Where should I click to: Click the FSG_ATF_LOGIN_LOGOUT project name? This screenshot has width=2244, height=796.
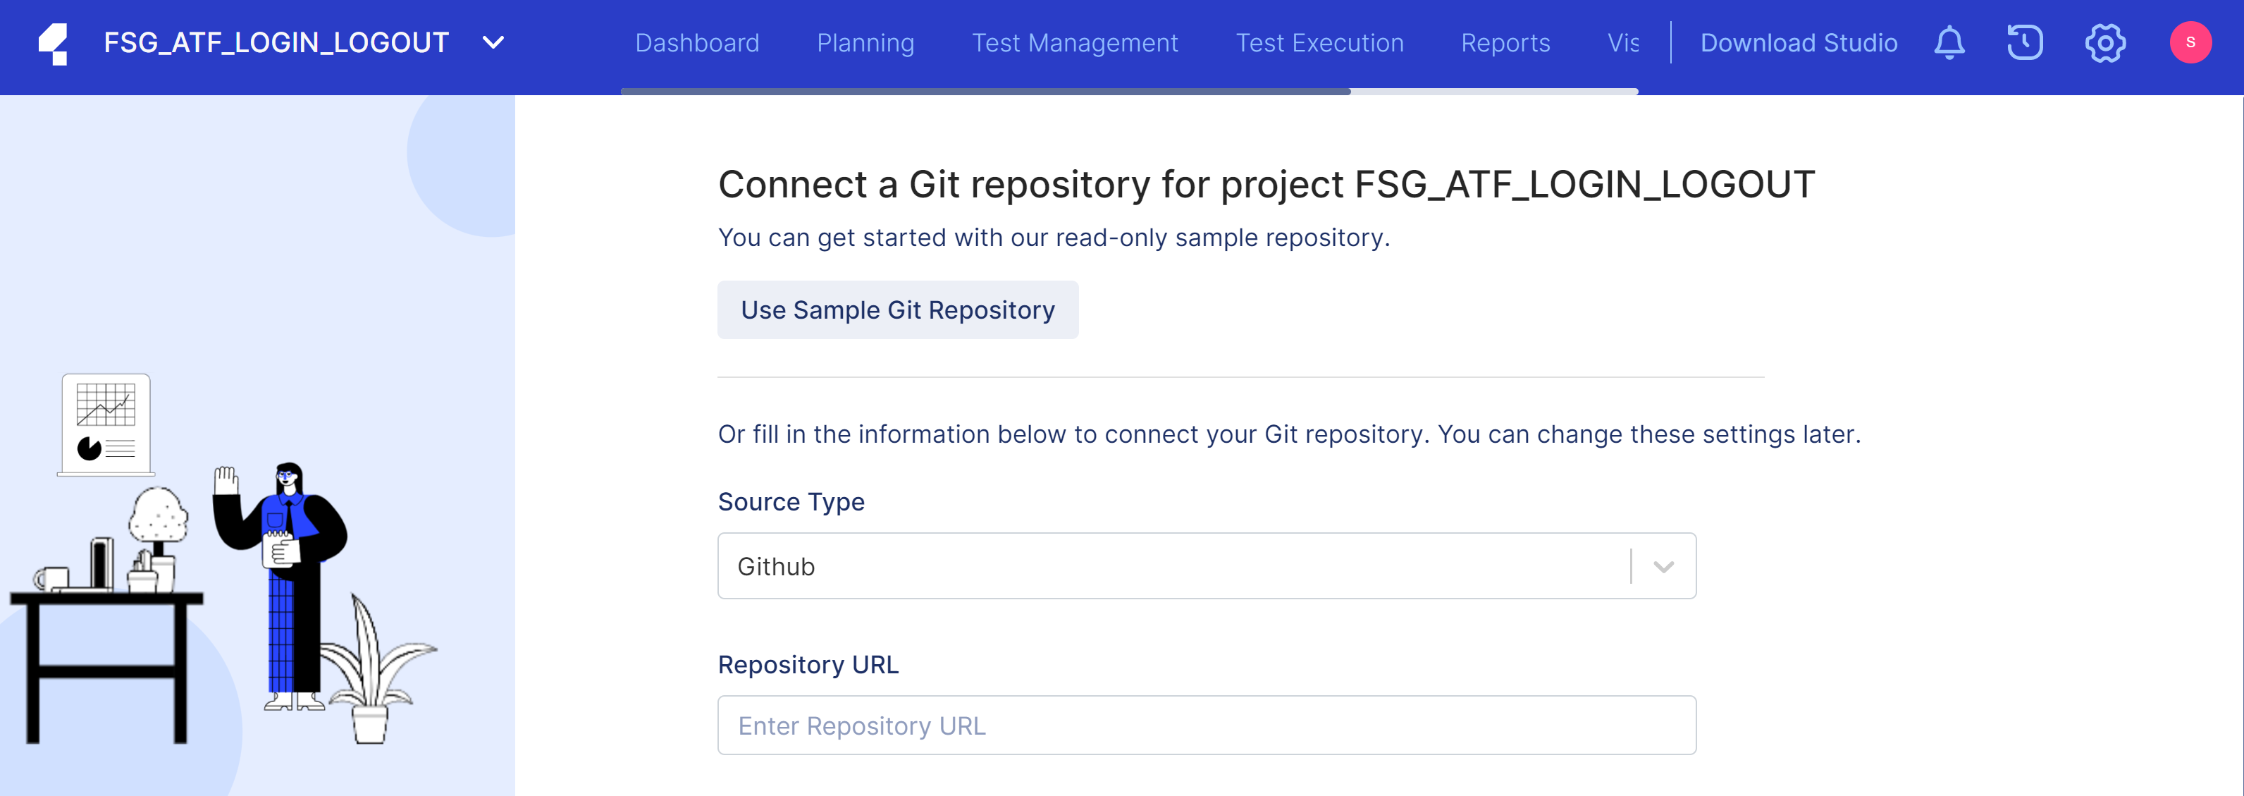(276, 43)
